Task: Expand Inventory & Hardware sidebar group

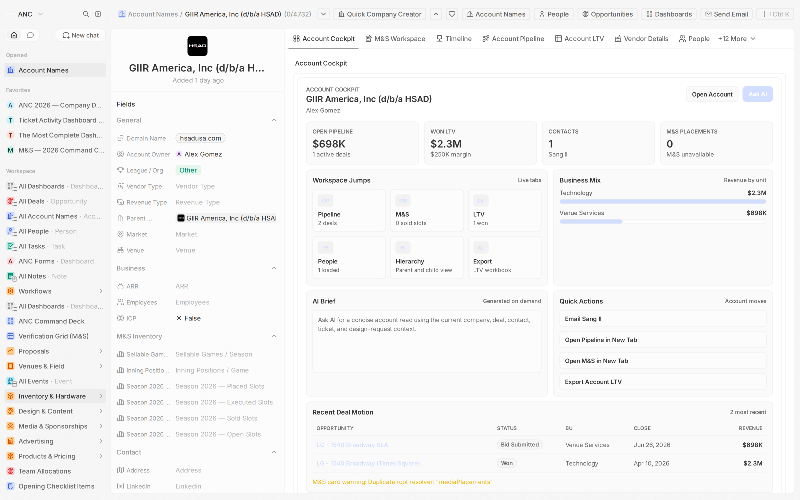Action: coord(101,396)
